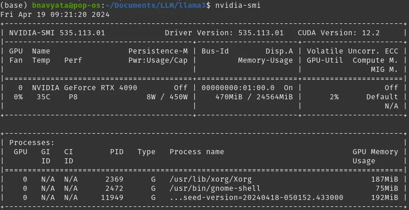Click 'Volatile Uncorr. ECC' header
The height and width of the screenshot is (210, 409).
352,51
